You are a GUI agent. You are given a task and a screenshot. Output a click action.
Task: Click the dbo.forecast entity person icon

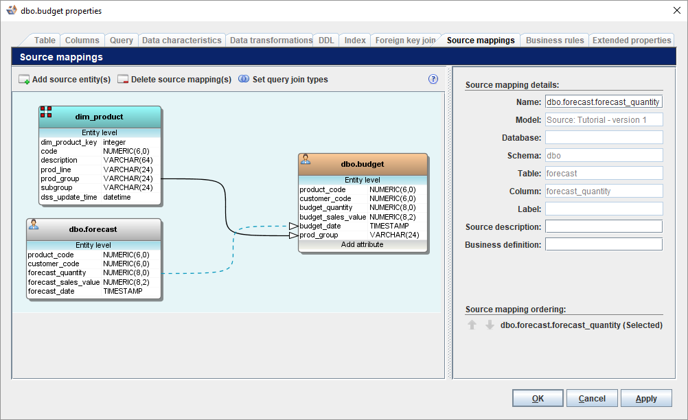pos(34,224)
